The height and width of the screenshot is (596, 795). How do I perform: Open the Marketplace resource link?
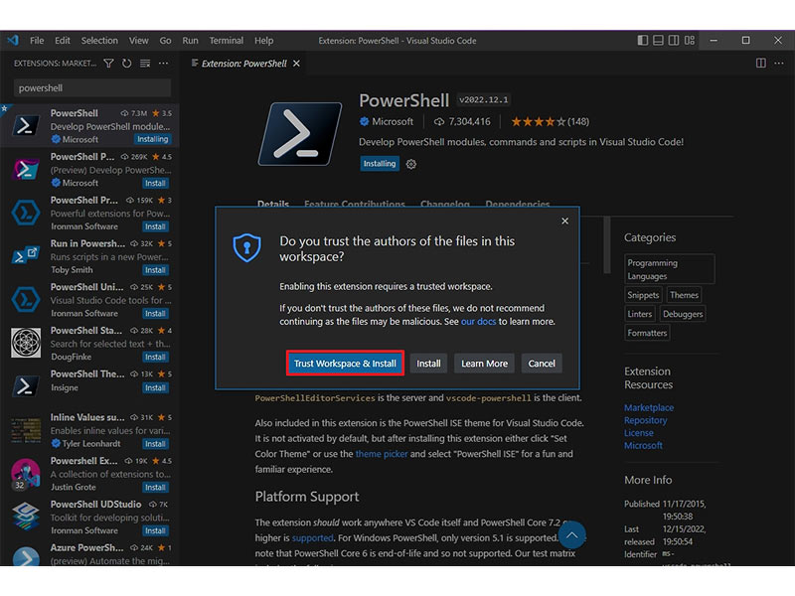(649, 407)
